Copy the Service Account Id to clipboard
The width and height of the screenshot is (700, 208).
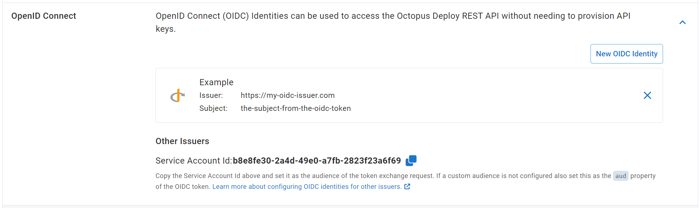click(411, 160)
